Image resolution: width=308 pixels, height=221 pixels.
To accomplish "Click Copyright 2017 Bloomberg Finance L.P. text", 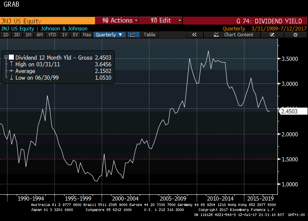I will tap(237, 210).
